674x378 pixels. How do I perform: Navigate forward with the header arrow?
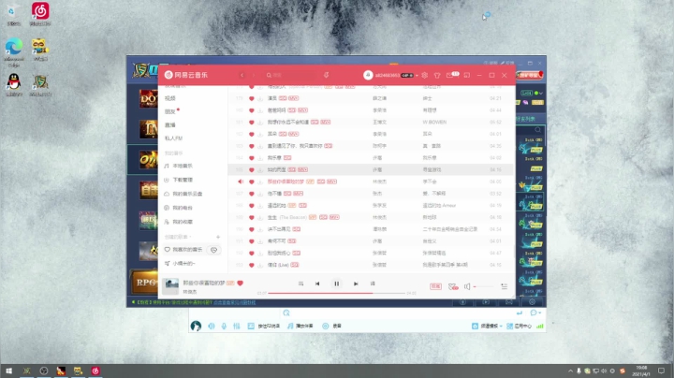254,75
